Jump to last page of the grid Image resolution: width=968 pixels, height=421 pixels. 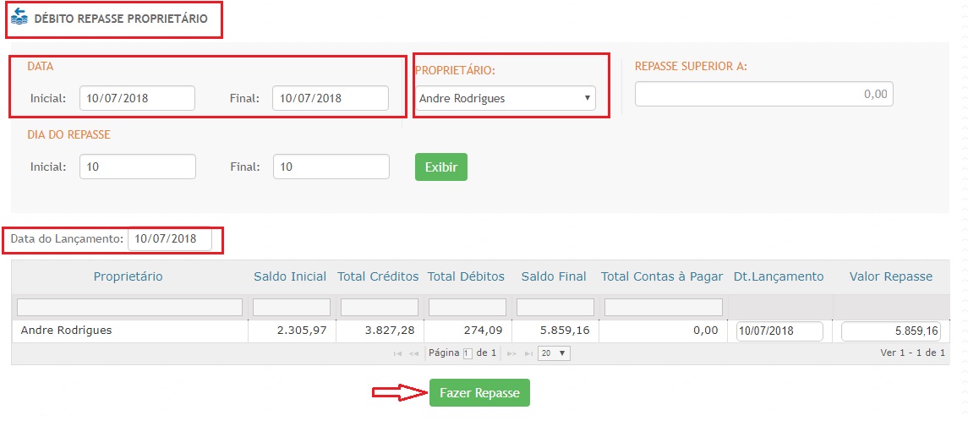(x=527, y=353)
